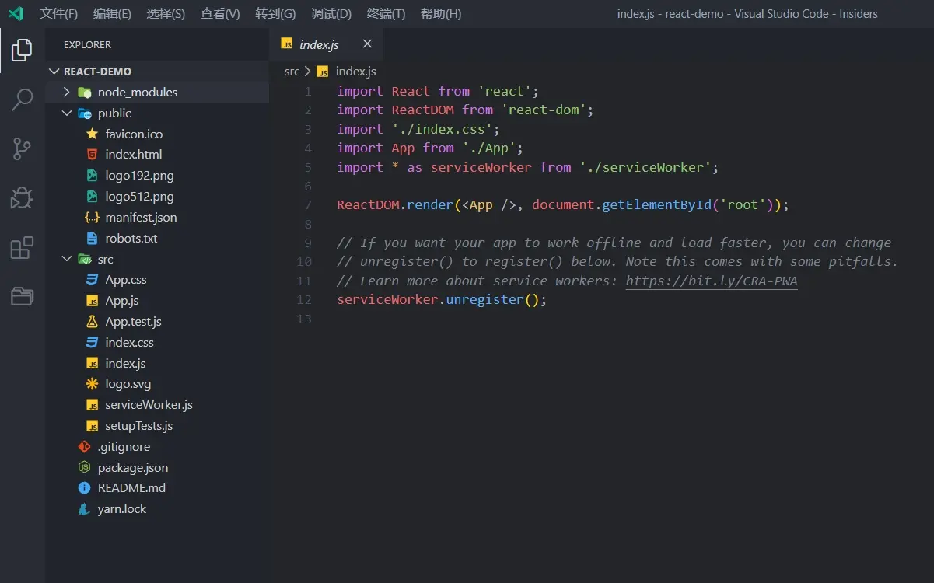
Task: Expand the node_modules folder chevron
Action: (67, 92)
